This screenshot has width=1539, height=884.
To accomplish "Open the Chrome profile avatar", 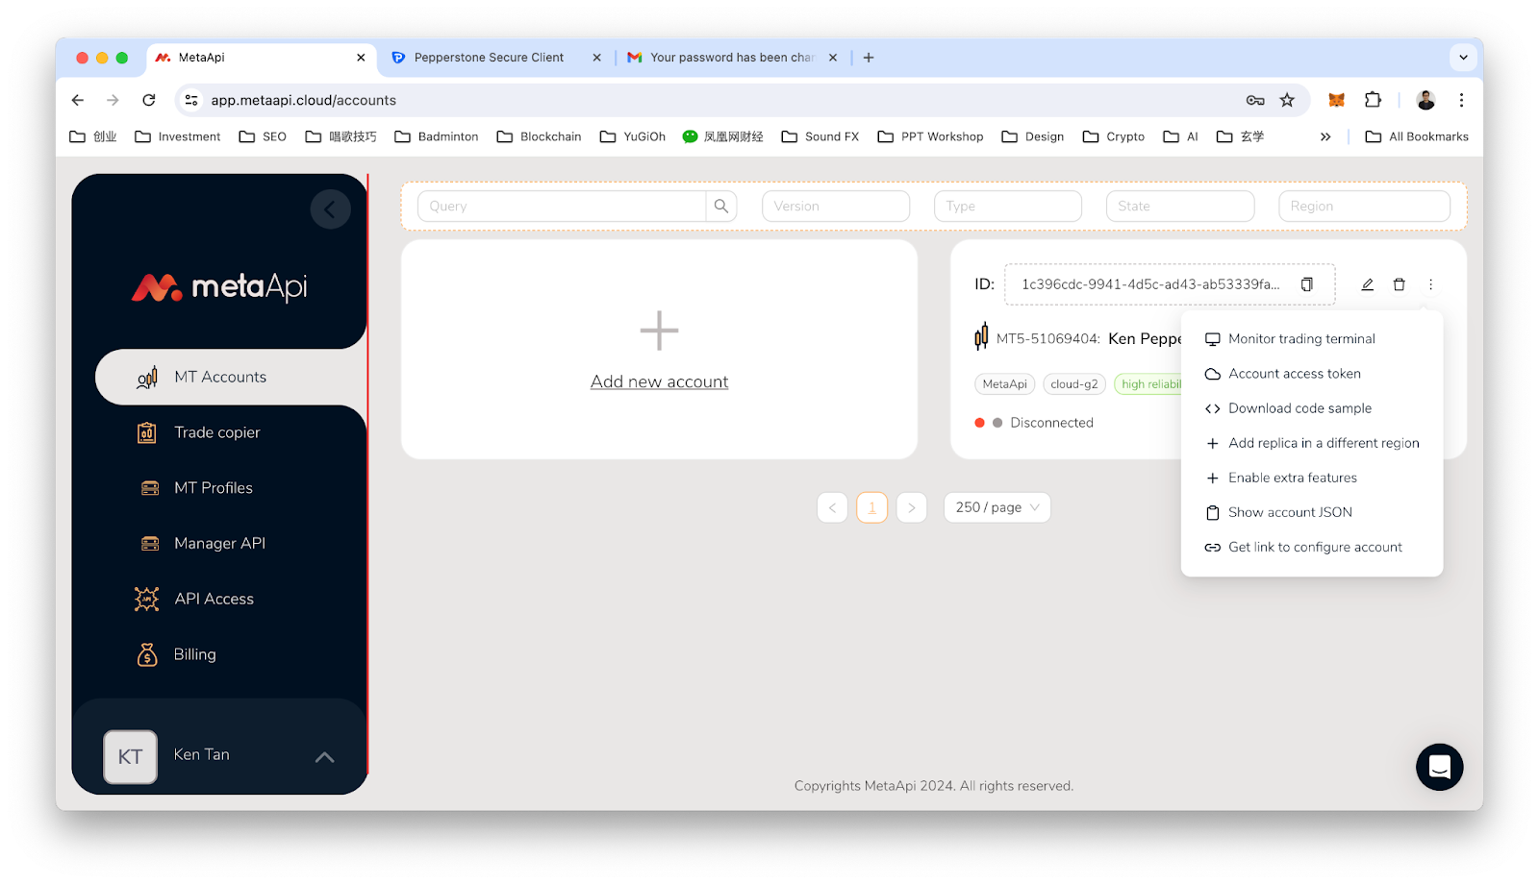I will [1425, 100].
